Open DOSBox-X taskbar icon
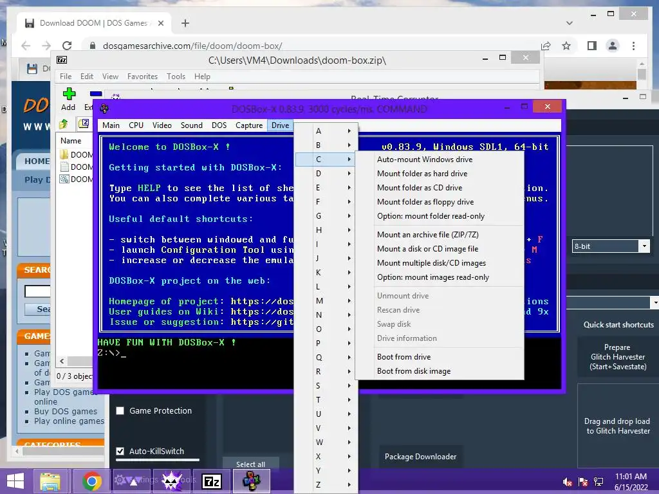This screenshot has height=494, width=659. pyautogui.click(x=252, y=481)
